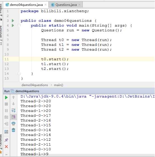Image resolution: width=155 pixels, height=157 pixels.
Task: Click the console horizontal scrollbar
Action: 86,155
